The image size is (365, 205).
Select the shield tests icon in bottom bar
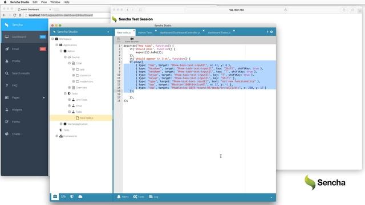click(x=72, y=196)
